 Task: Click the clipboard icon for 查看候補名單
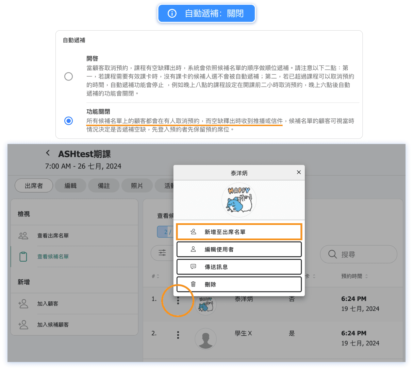coord(23,257)
